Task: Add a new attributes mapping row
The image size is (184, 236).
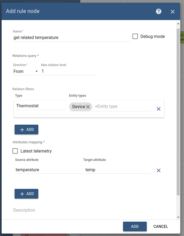Action: 26,194
